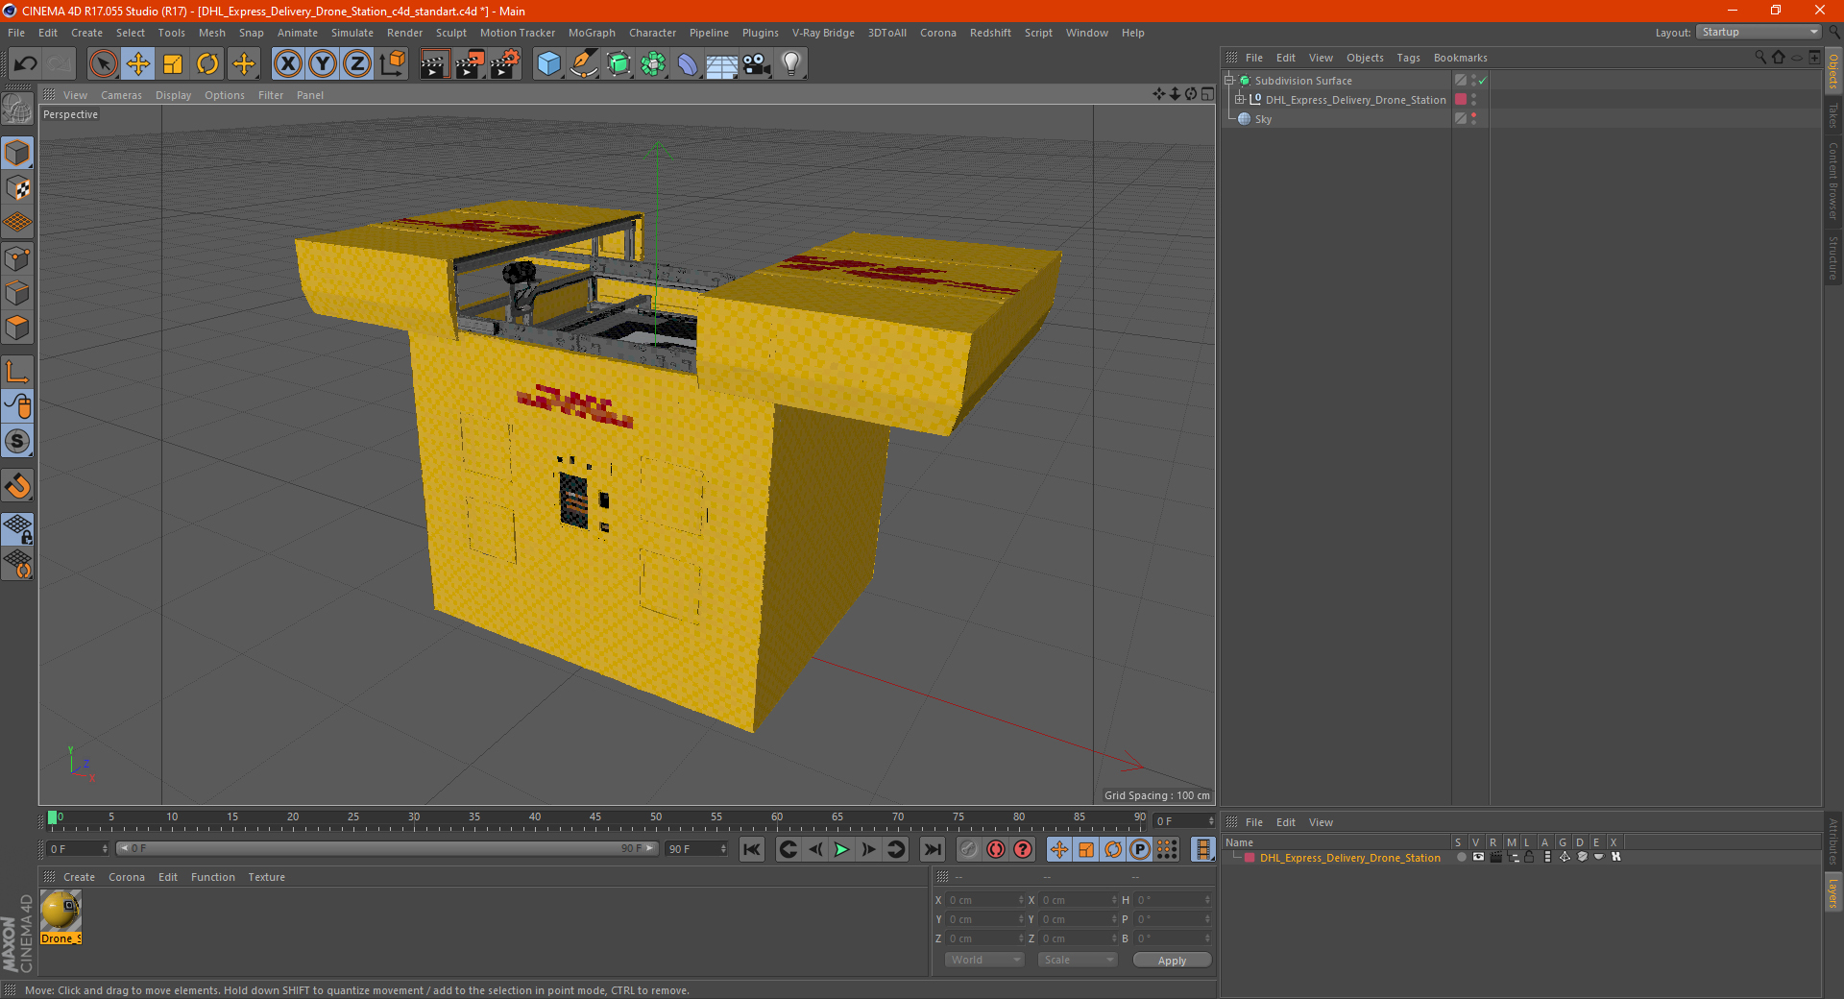Switch to the Content Browser side tab
This screenshot has height=999, width=1844.
(1833, 181)
